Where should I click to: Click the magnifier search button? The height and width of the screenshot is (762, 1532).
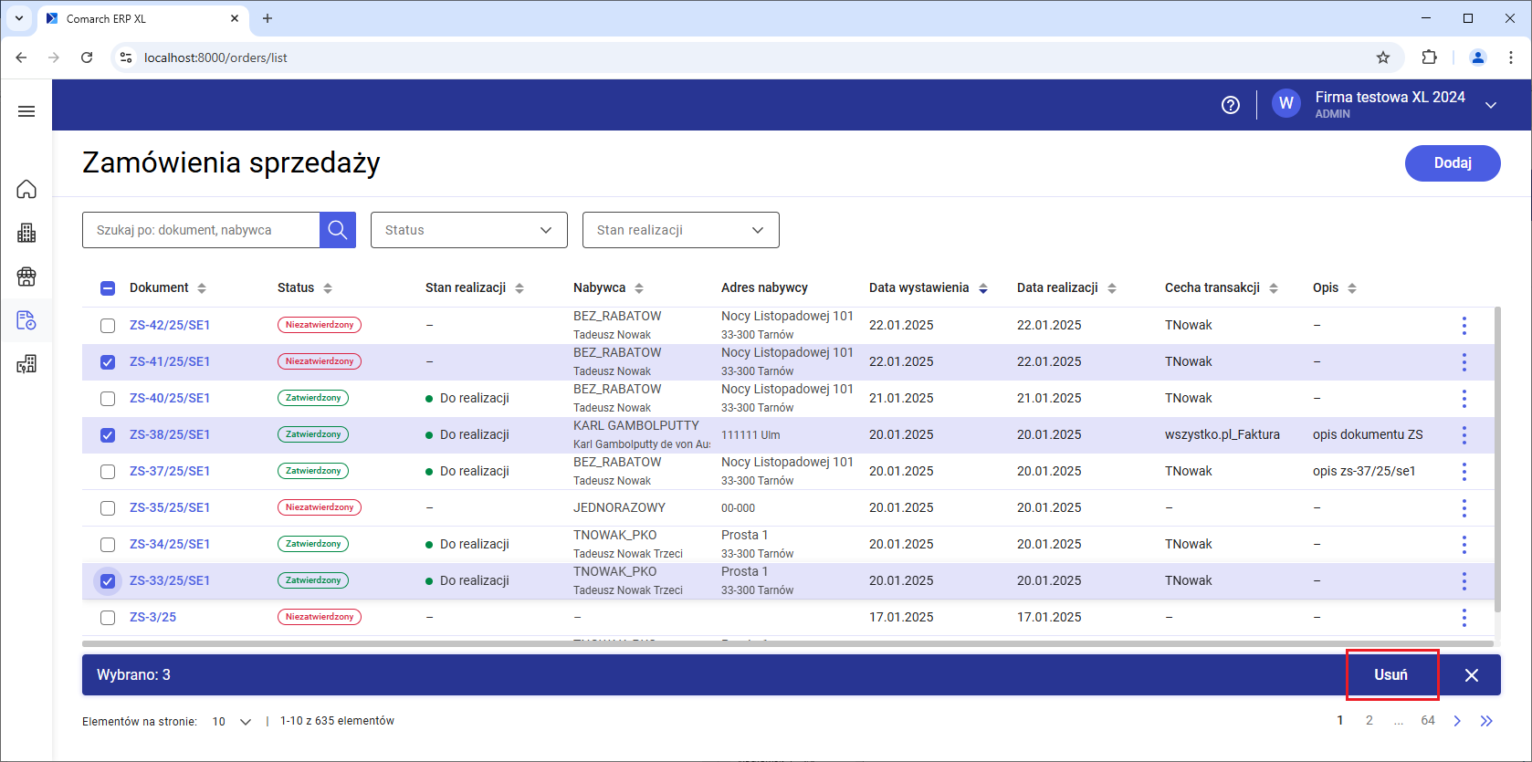click(x=337, y=230)
